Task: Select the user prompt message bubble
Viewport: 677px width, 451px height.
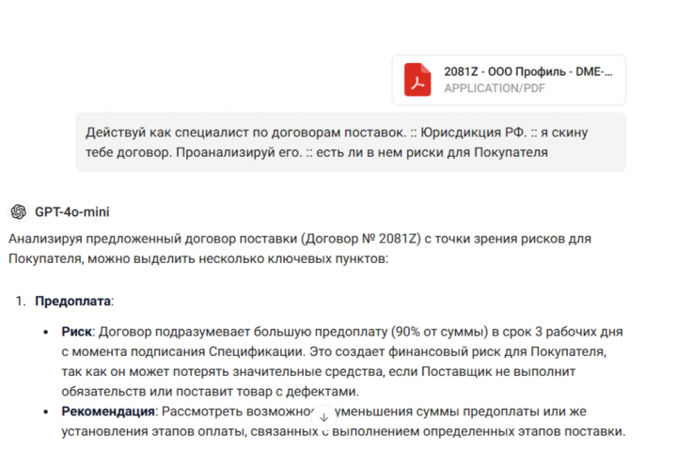Action: click(351, 142)
